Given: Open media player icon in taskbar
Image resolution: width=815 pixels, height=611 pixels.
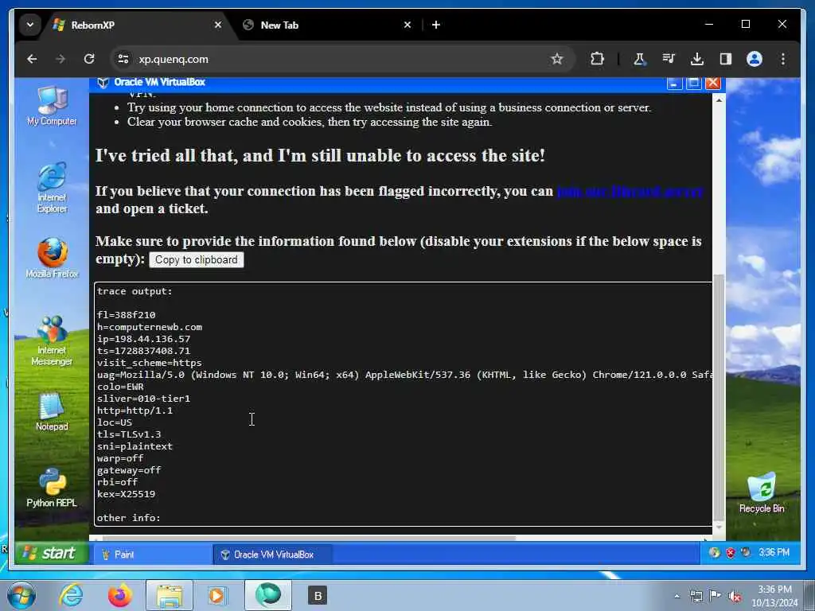Looking at the screenshot, I should pyautogui.click(x=217, y=595).
